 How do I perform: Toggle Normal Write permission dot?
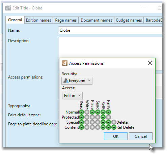pos(87,112)
